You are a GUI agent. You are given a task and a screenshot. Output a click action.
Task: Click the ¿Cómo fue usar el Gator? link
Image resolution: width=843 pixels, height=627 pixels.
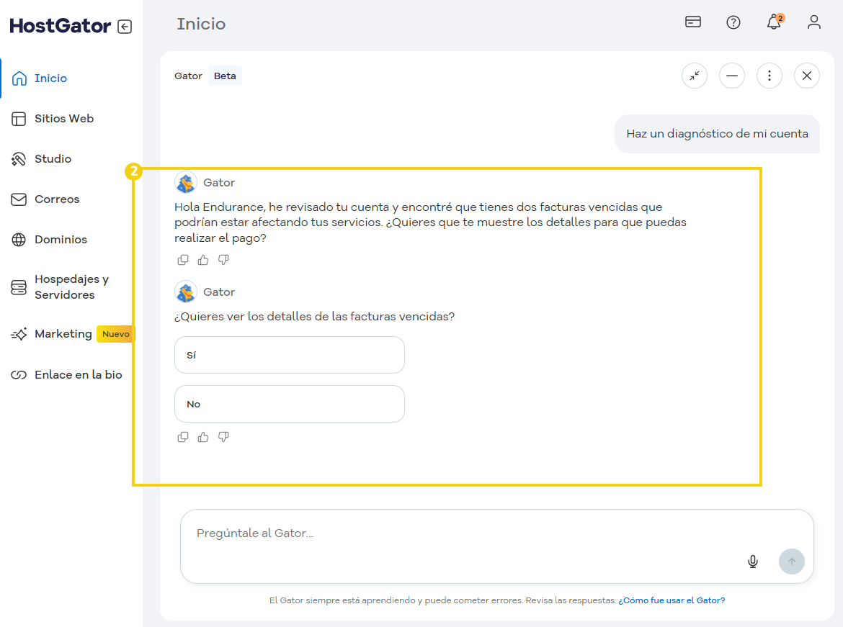pos(672,600)
